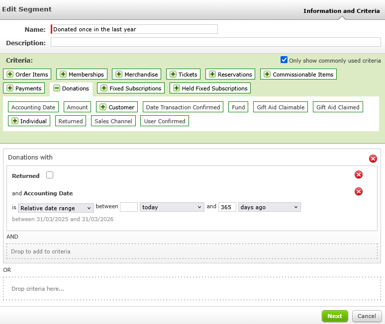Delete the Returned criterion row
Viewport: 385px width, 324px height.
pyautogui.click(x=358, y=174)
